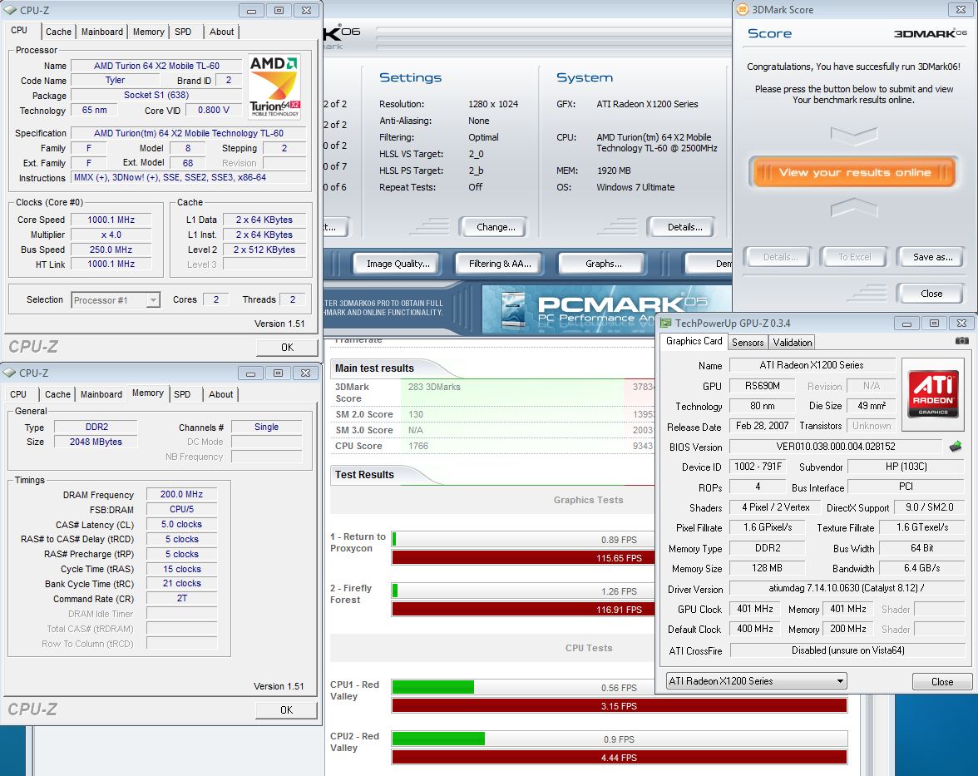Viewport: 978px width, 776px height.
Task: Click GPU Clock 401 MHz field
Action: (x=755, y=609)
